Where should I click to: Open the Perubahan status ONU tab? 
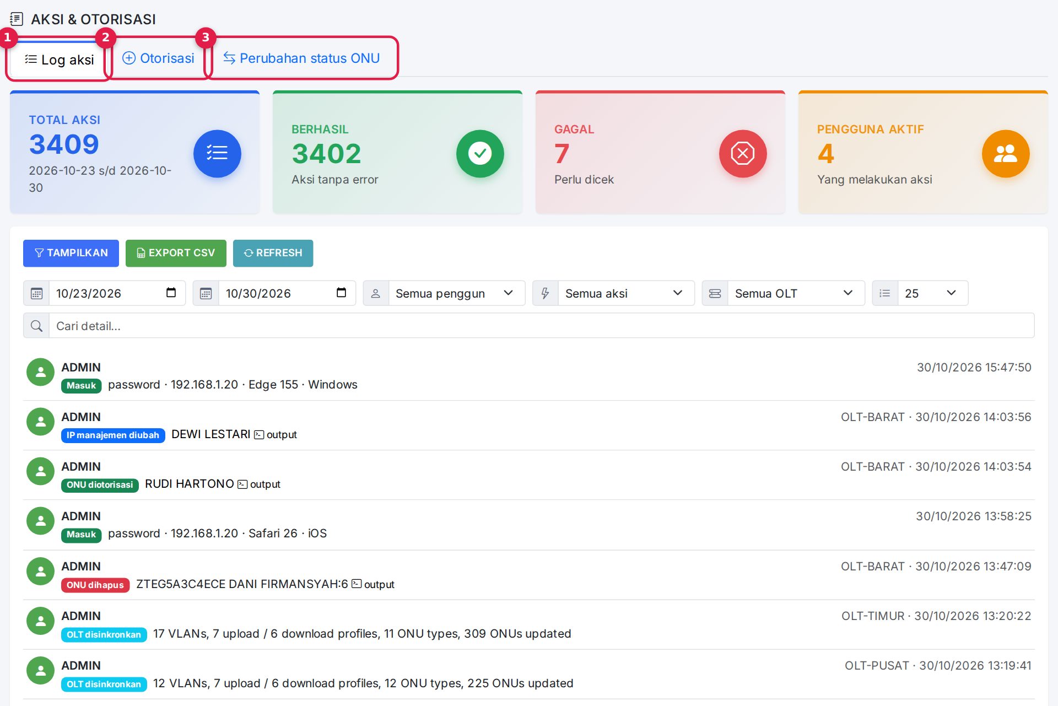tap(301, 58)
